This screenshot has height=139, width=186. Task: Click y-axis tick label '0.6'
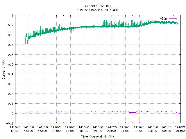tap(10, 55)
